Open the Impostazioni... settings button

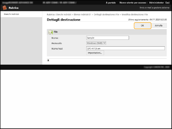click(x=95, y=53)
